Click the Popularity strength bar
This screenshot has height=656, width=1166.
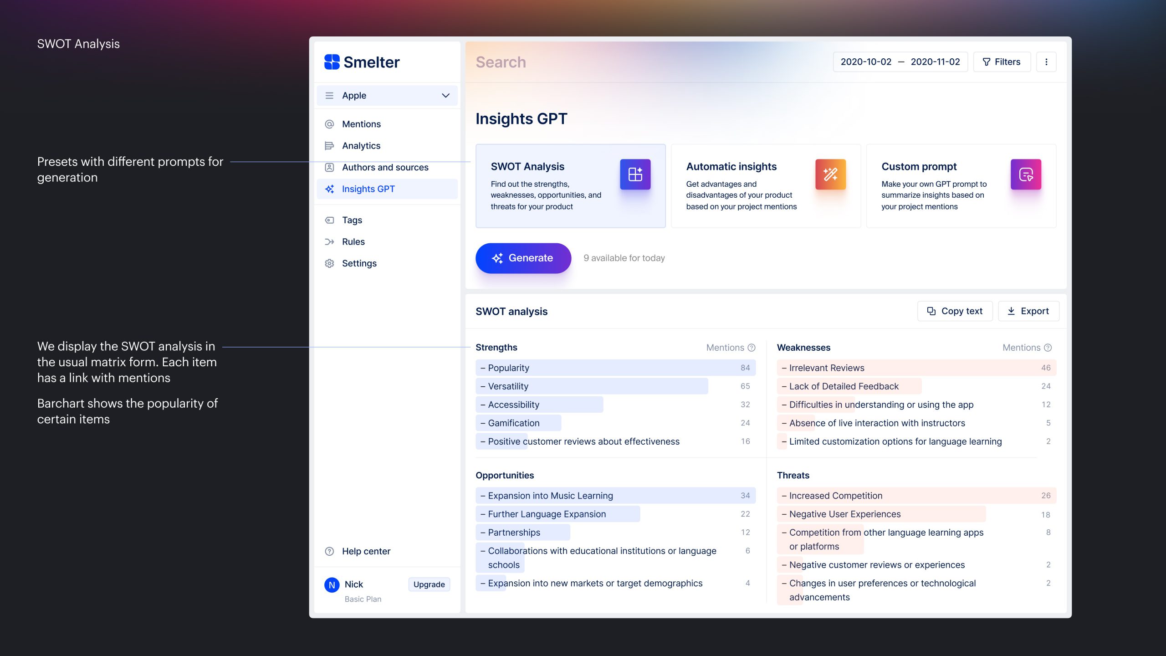point(615,368)
